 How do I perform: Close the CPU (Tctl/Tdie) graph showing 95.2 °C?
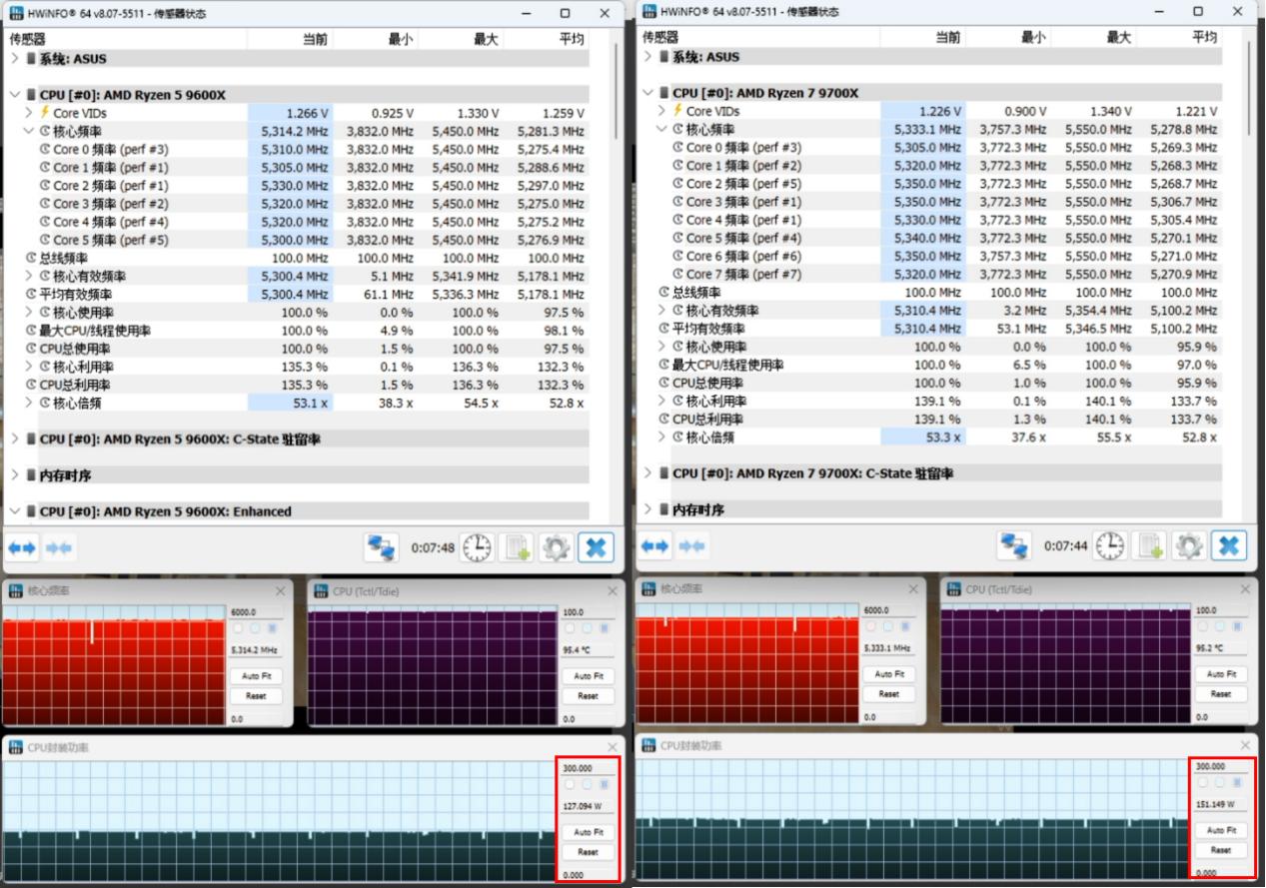click(1246, 589)
